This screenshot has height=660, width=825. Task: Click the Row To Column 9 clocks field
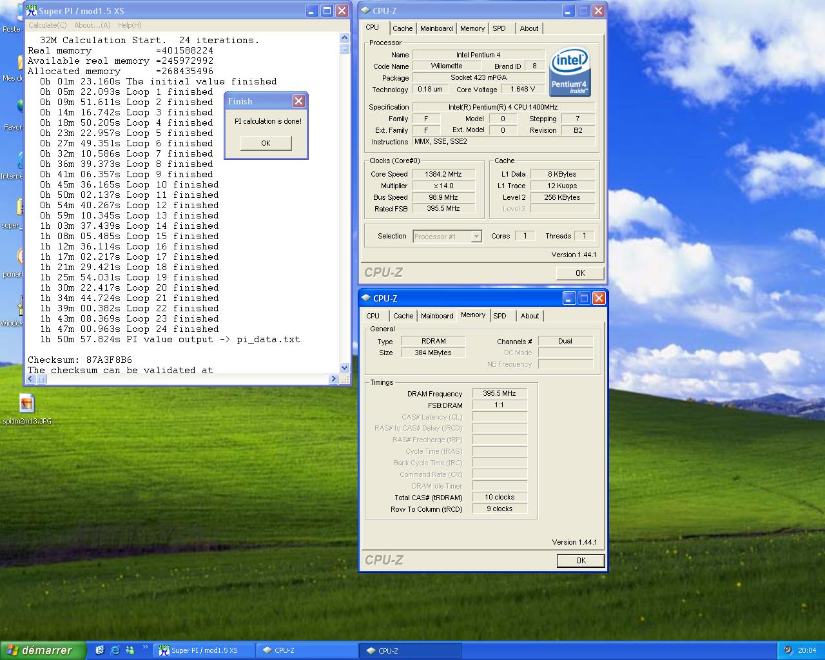(500, 509)
